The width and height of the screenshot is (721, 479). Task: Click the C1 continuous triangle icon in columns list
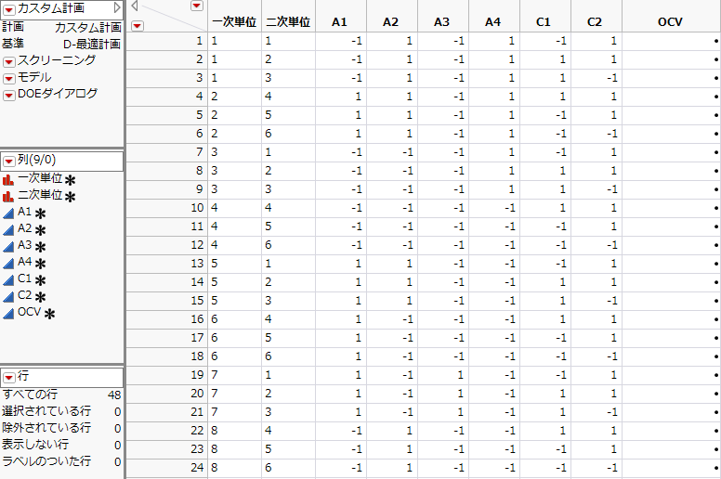coord(7,279)
